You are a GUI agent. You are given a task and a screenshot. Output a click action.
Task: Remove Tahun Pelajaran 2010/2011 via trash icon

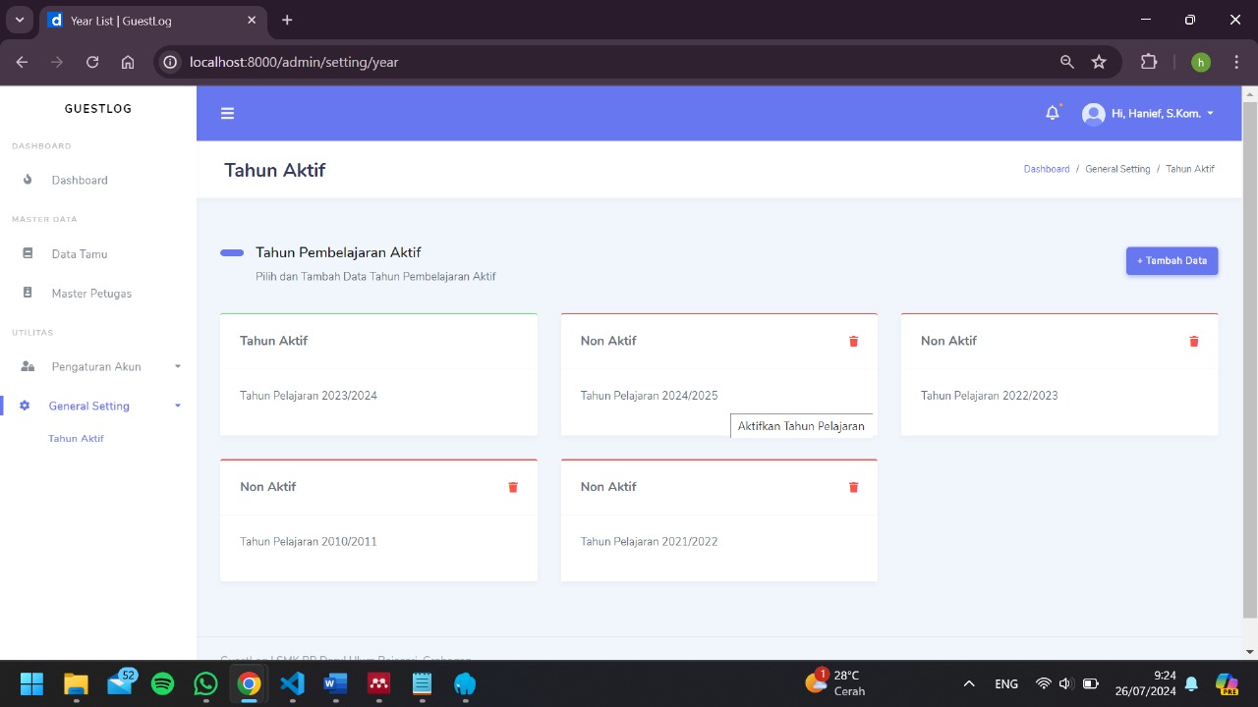[512, 487]
